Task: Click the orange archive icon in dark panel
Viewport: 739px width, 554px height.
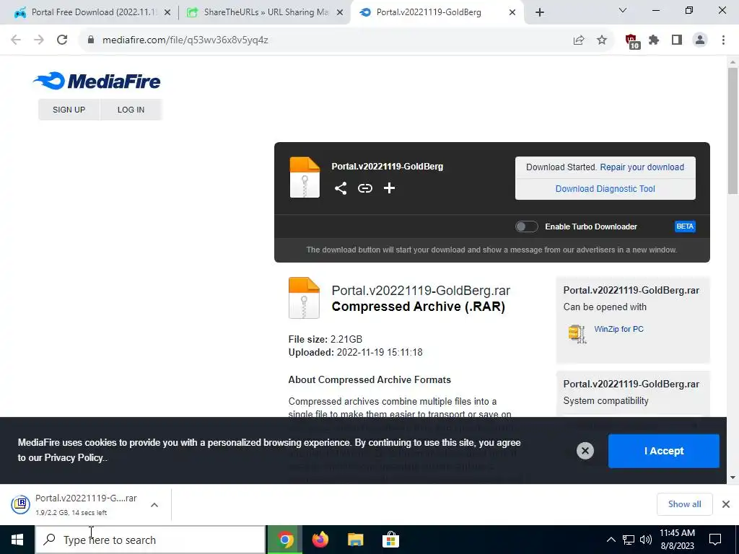Action: tap(305, 177)
